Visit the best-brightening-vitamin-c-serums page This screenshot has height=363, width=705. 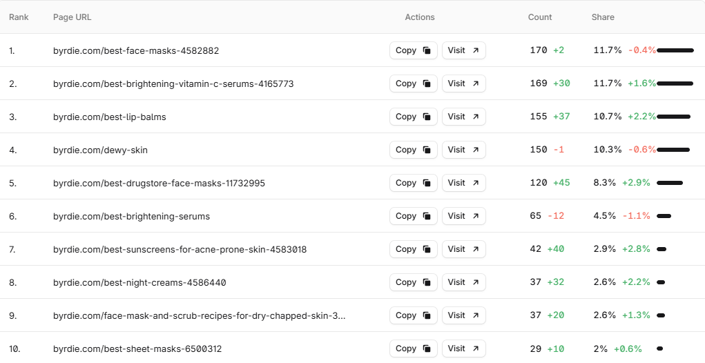pos(463,84)
